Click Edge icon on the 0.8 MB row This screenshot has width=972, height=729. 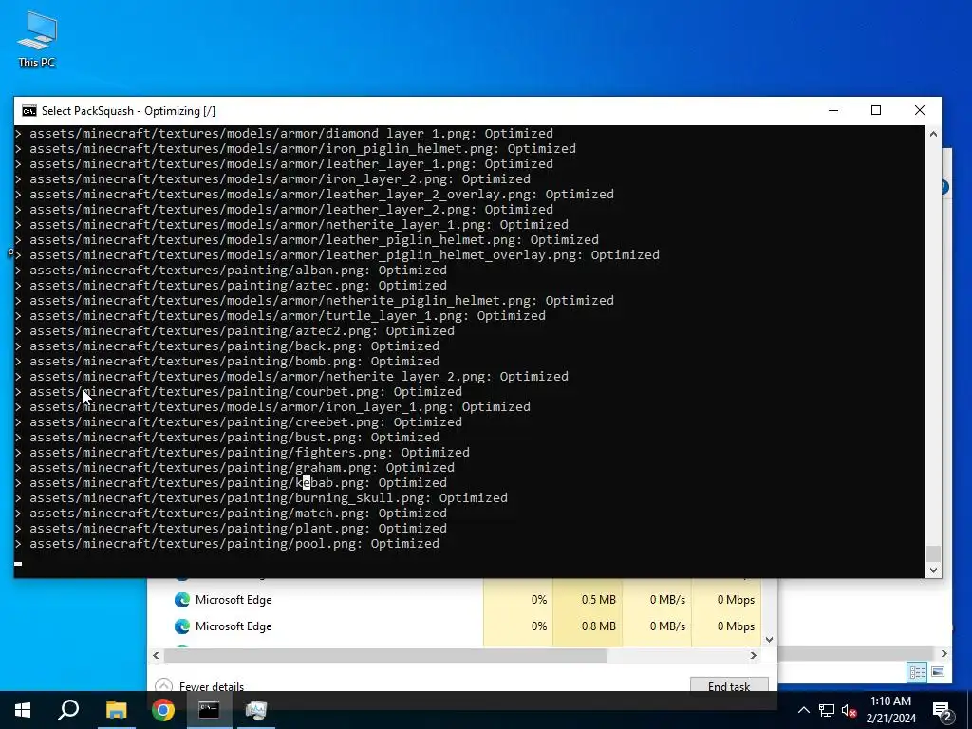tap(182, 626)
